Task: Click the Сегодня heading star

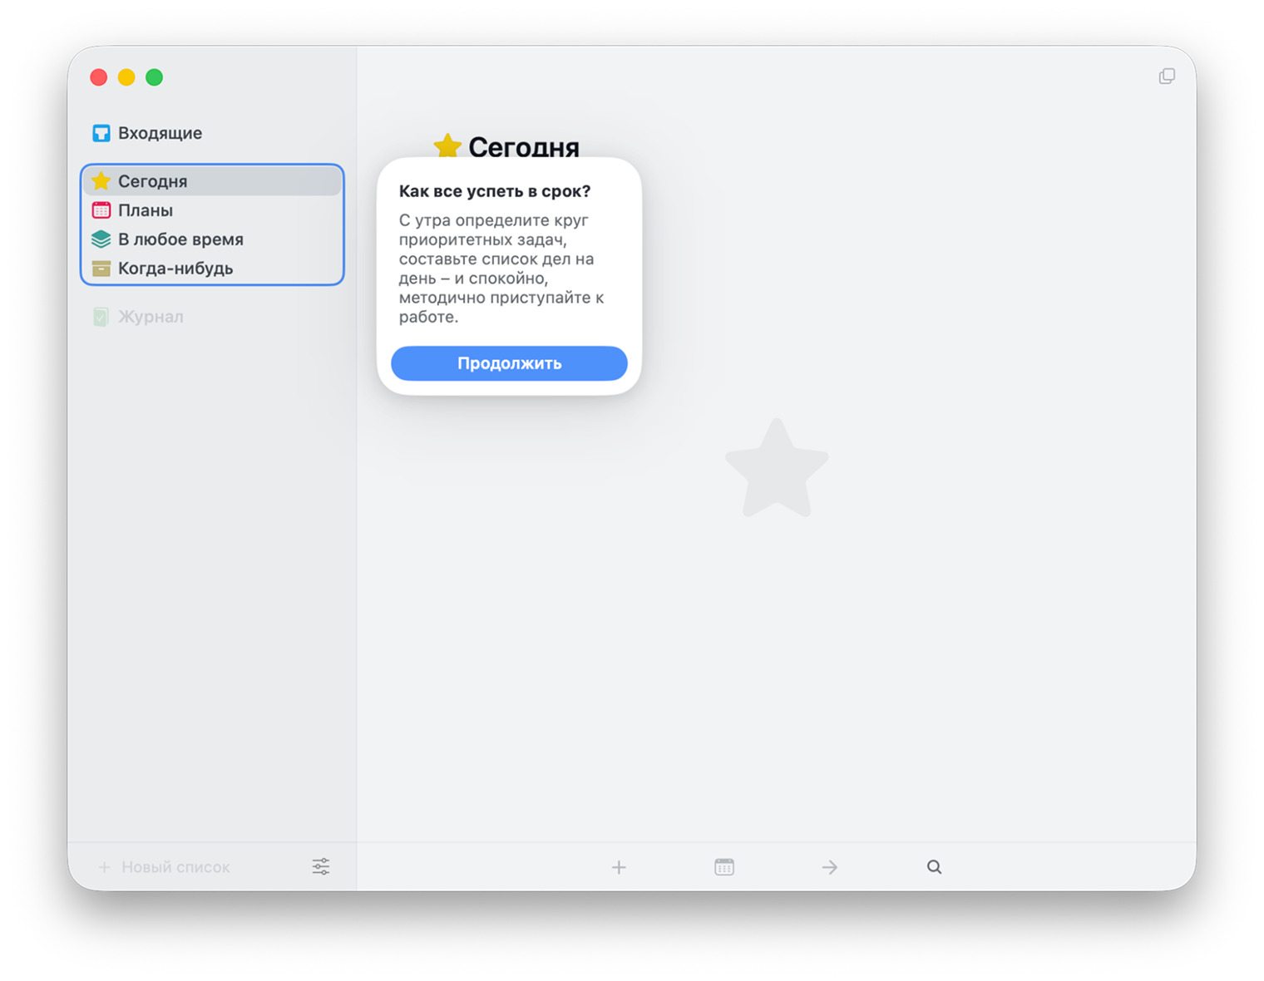Action: pyautogui.click(x=447, y=147)
